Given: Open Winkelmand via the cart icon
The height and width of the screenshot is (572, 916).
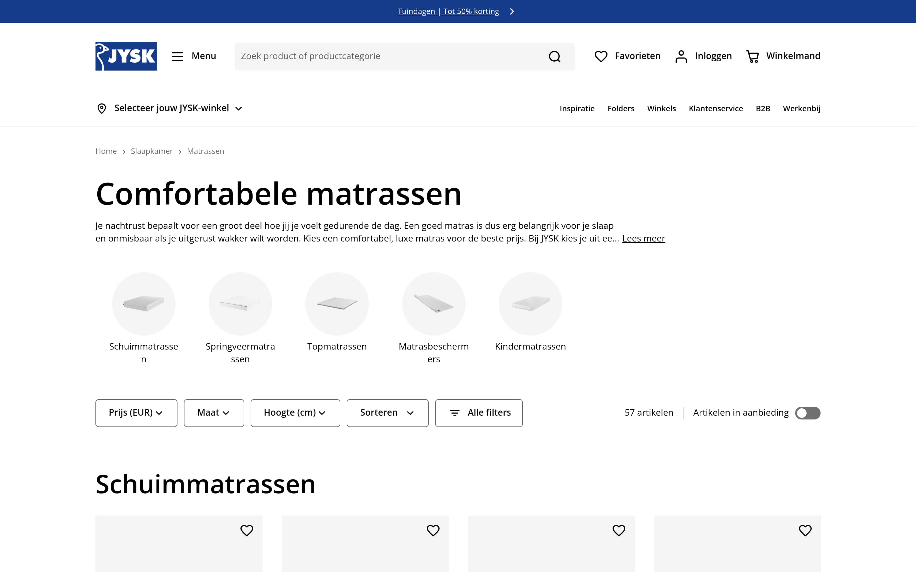Looking at the screenshot, I should tap(753, 56).
